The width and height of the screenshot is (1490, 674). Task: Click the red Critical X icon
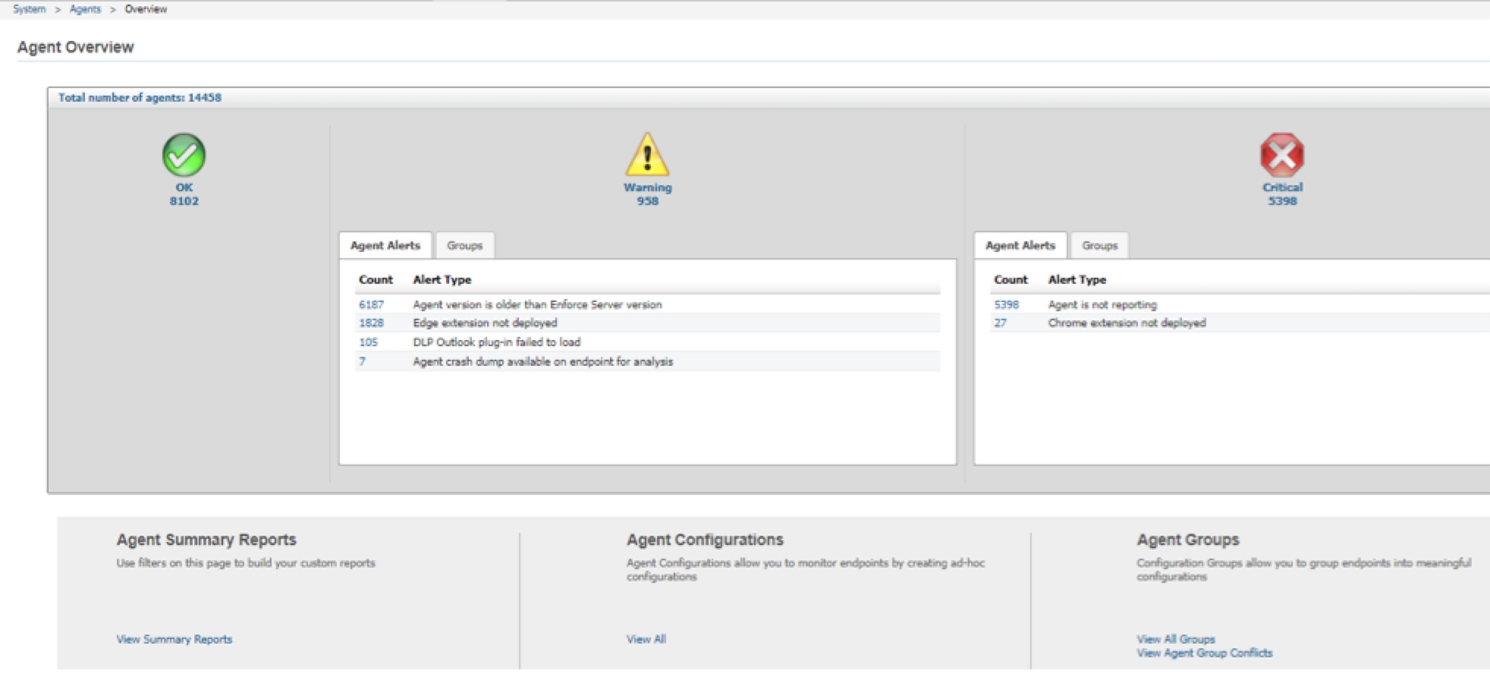[1282, 155]
